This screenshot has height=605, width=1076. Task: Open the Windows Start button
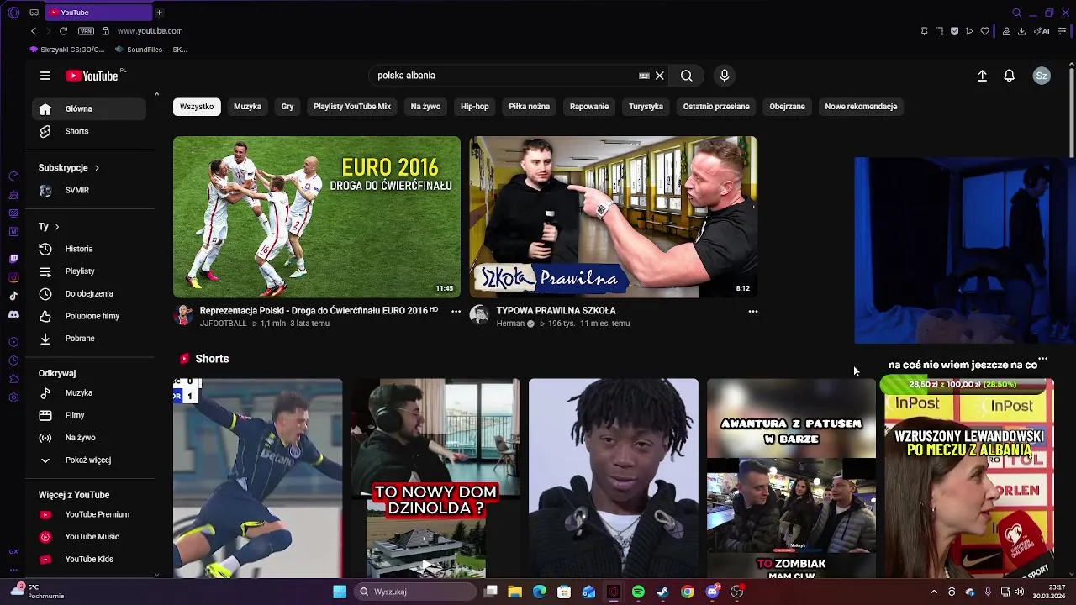[x=340, y=592]
